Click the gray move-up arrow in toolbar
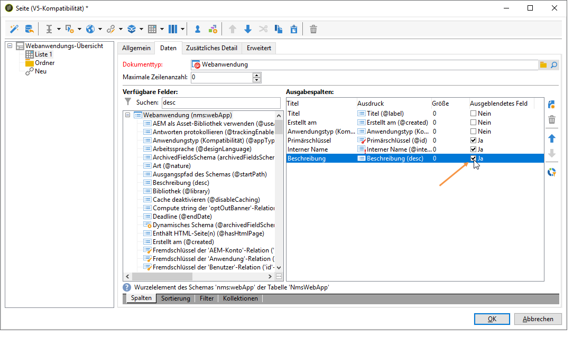 tap(233, 29)
